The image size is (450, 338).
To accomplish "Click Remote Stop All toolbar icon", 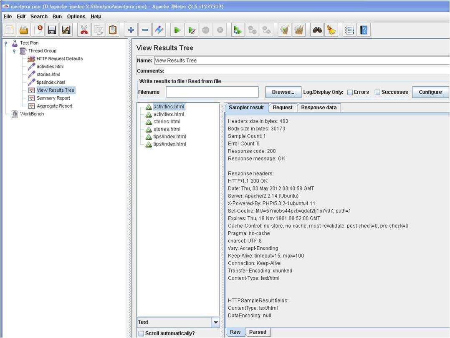I will [252, 30].
